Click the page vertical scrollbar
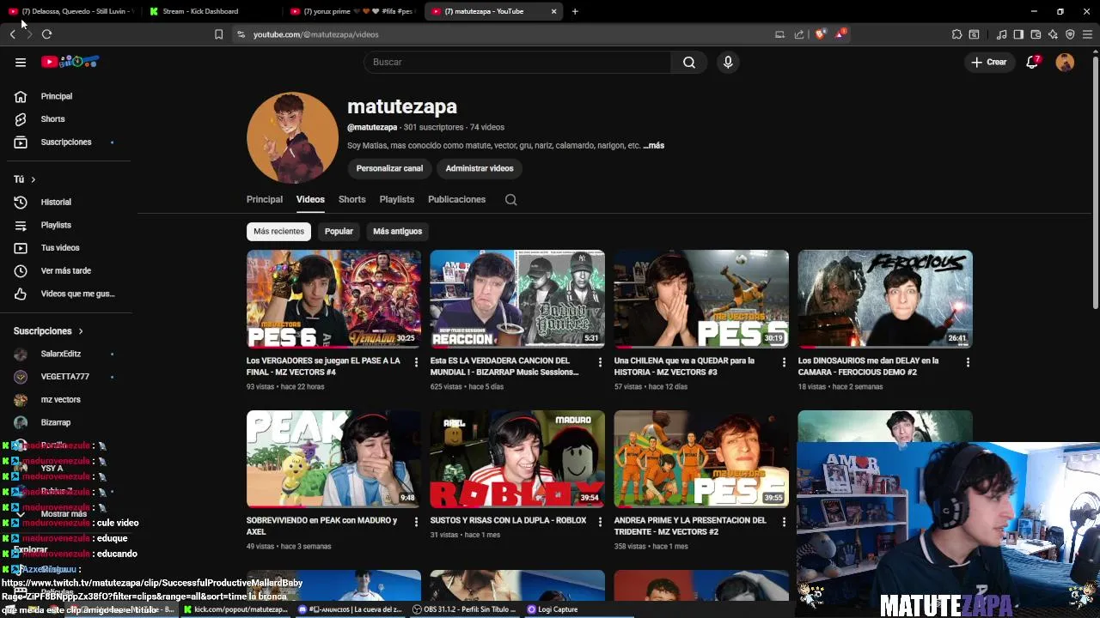Viewport: 1100px width, 618px height. click(1095, 182)
